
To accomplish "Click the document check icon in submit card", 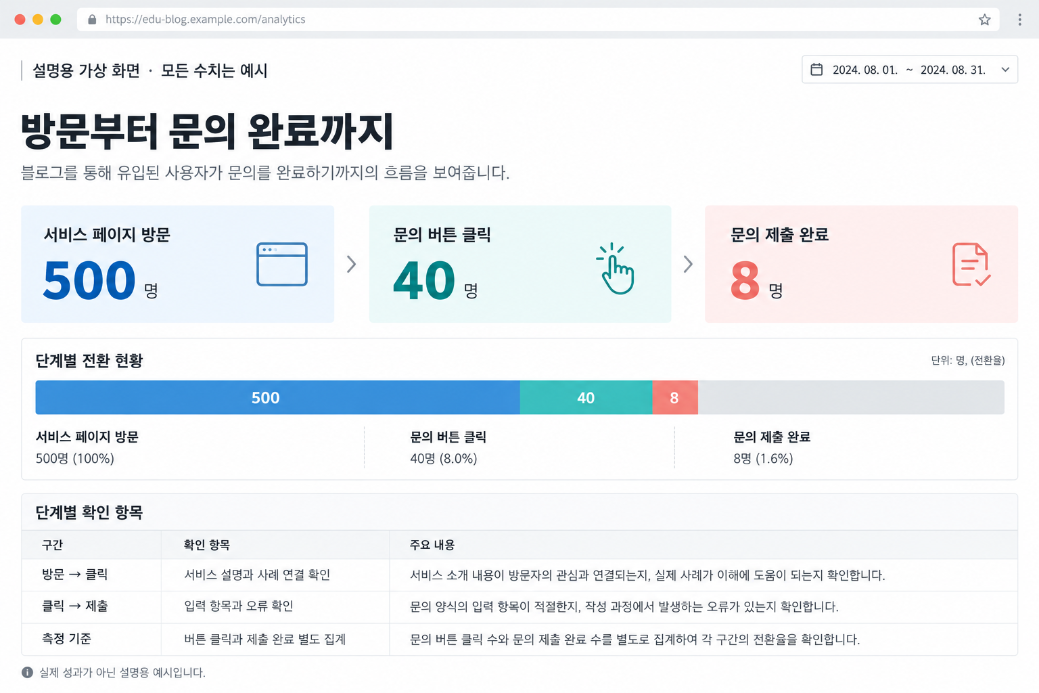I will click(971, 265).
